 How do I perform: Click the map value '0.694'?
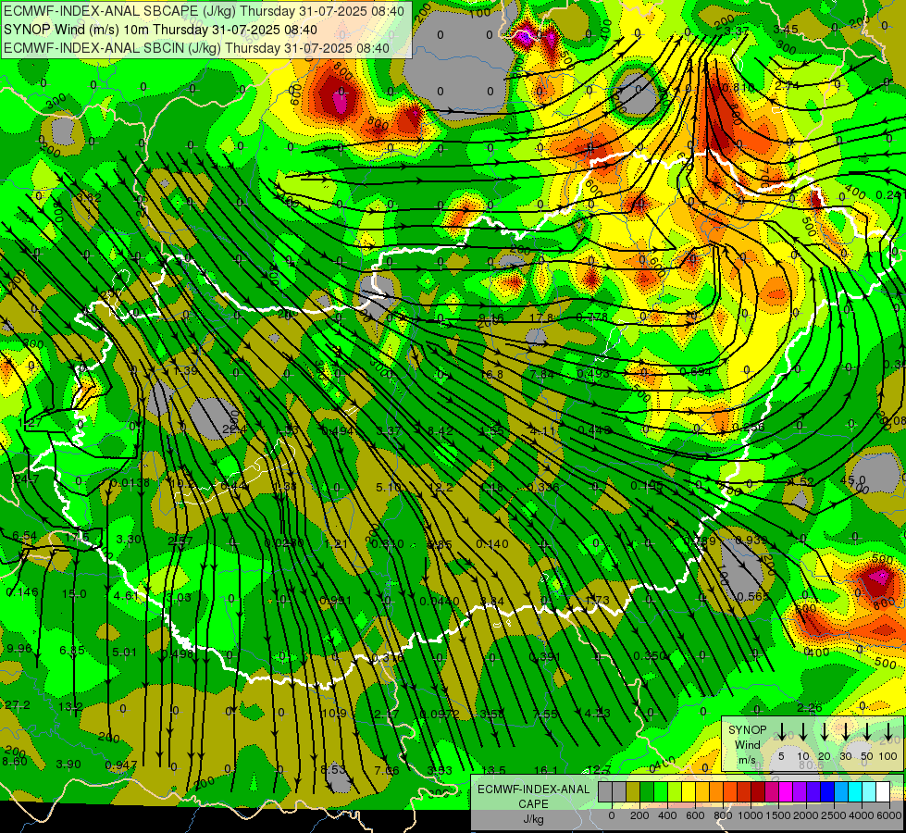[x=695, y=372]
